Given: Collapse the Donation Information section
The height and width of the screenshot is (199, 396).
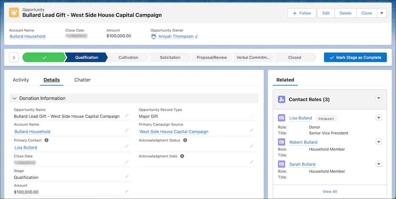Looking at the screenshot, I should click(15, 99).
